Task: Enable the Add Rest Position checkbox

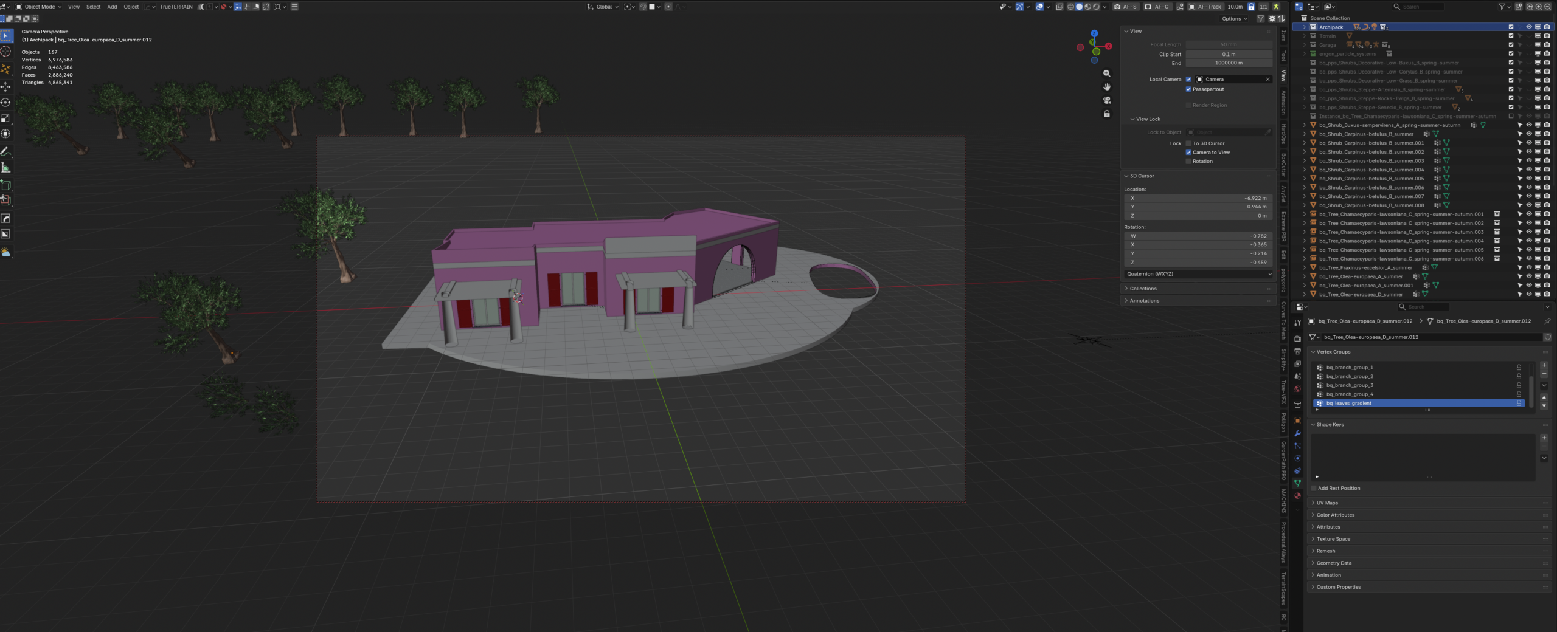Action: (x=1314, y=488)
